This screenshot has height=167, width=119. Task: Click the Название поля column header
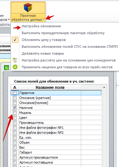click(x=50, y=87)
